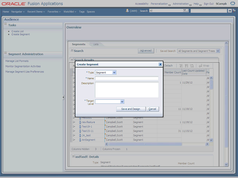Select the Test15-11 segment icon
Image resolution: width=238 pixels, height=178 pixels.
80,131
